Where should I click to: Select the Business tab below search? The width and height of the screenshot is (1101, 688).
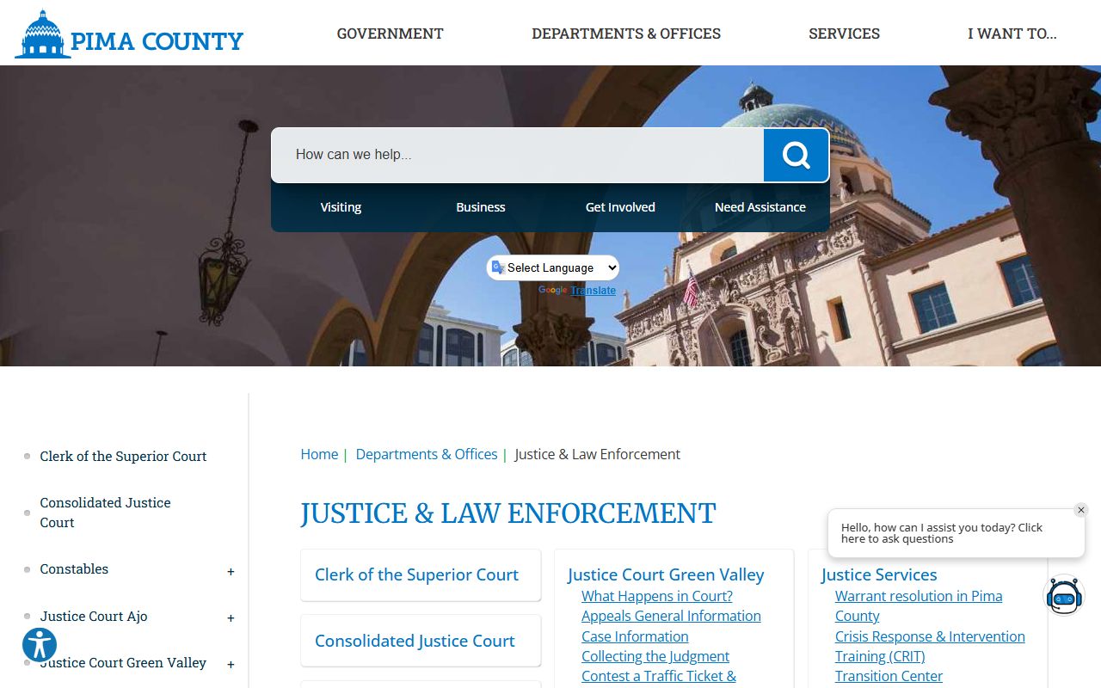[x=481, y=207]
